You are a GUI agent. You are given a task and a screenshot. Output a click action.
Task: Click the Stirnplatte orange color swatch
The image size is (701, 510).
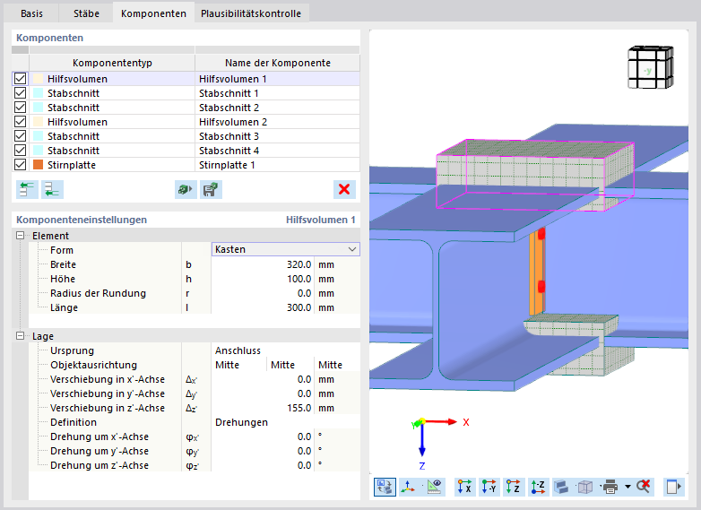click(x=38, y=165)
